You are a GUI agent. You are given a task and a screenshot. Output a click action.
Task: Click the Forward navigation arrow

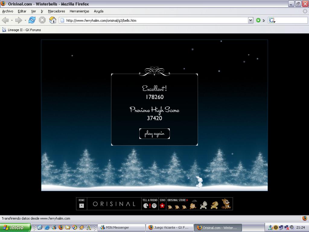pos(18,20)
